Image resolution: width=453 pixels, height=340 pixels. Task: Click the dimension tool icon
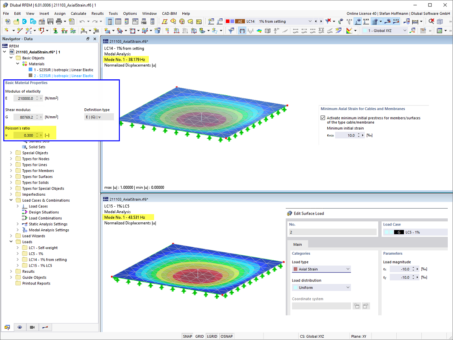click(83, 31)
